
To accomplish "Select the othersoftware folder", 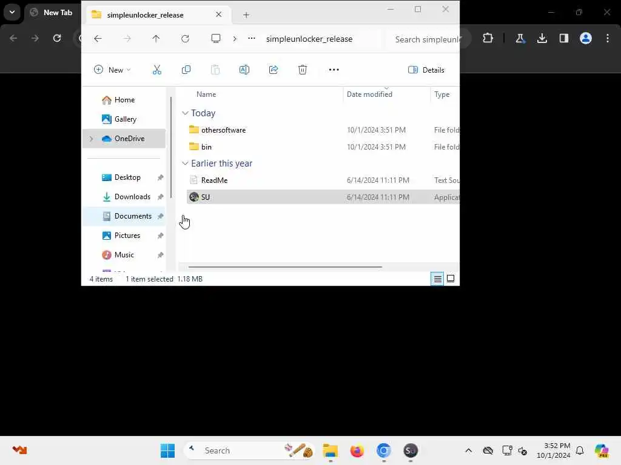I will 223,130.
